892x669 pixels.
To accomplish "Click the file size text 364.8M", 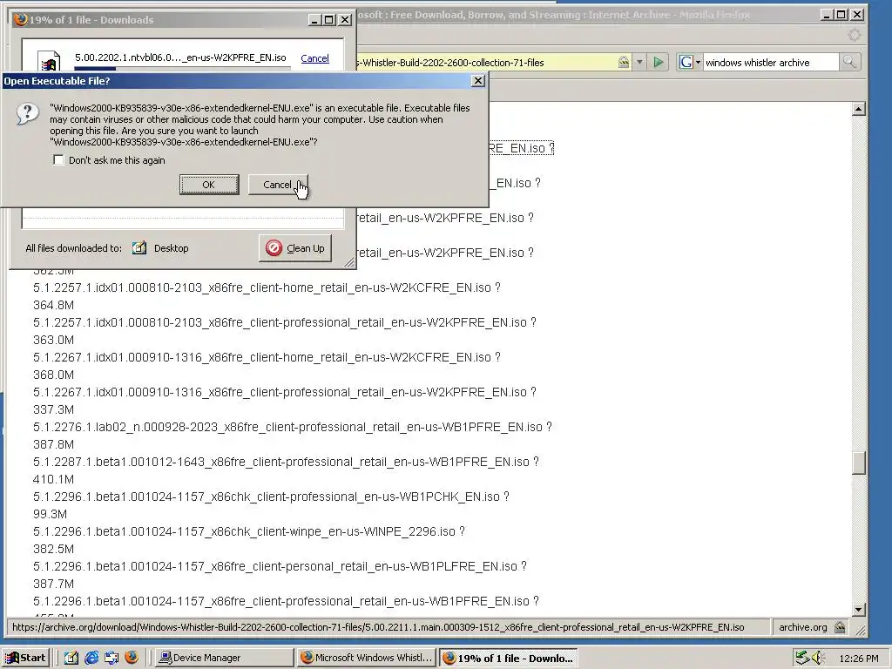I will (x=53, y=306).
